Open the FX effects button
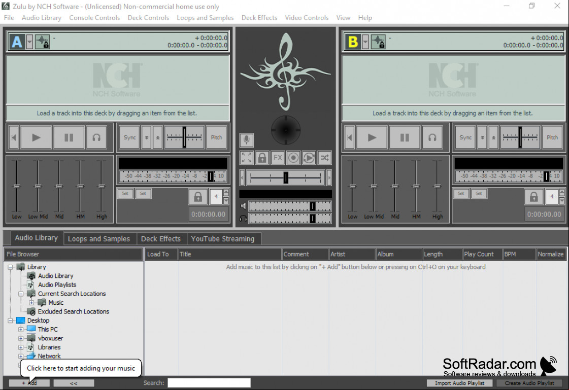 click(x=278, y=158)
